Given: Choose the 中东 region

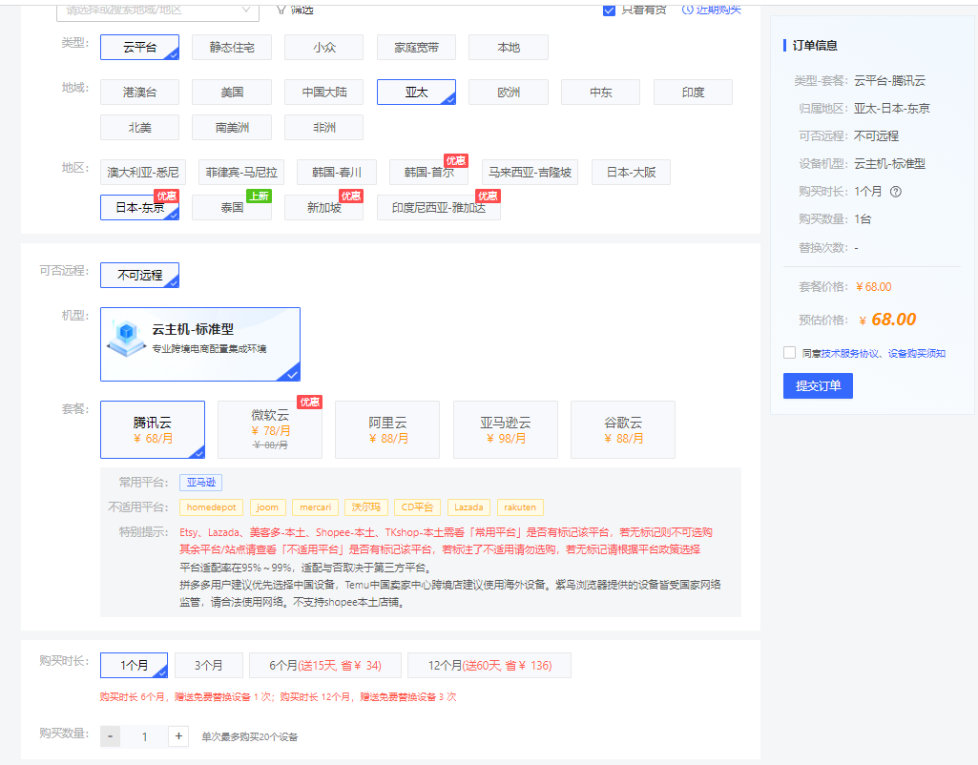Looking at the screenshot, I should pos(601,93).
